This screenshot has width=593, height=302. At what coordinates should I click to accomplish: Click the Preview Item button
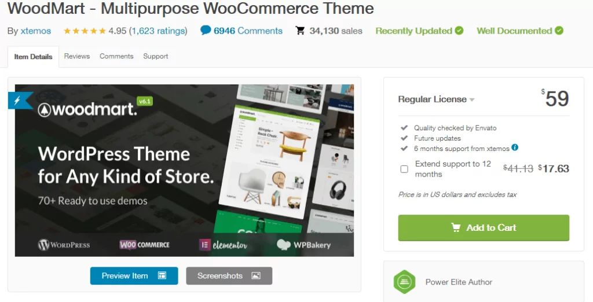(134, 276)
